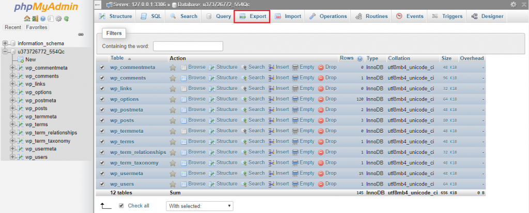Click Drop link for wp_options table

click(x=327, y=99)
